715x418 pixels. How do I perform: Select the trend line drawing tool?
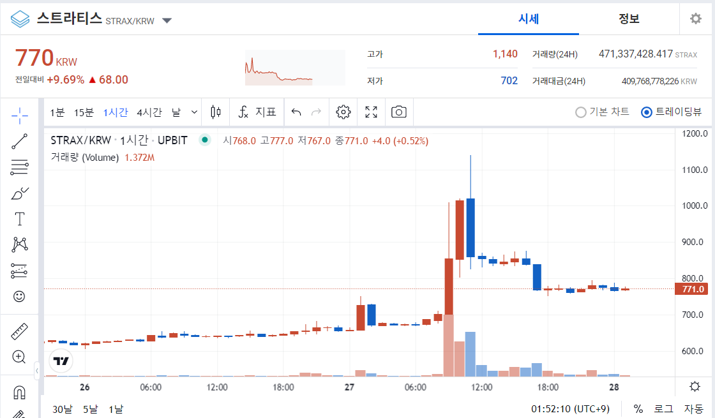(20, 141)
